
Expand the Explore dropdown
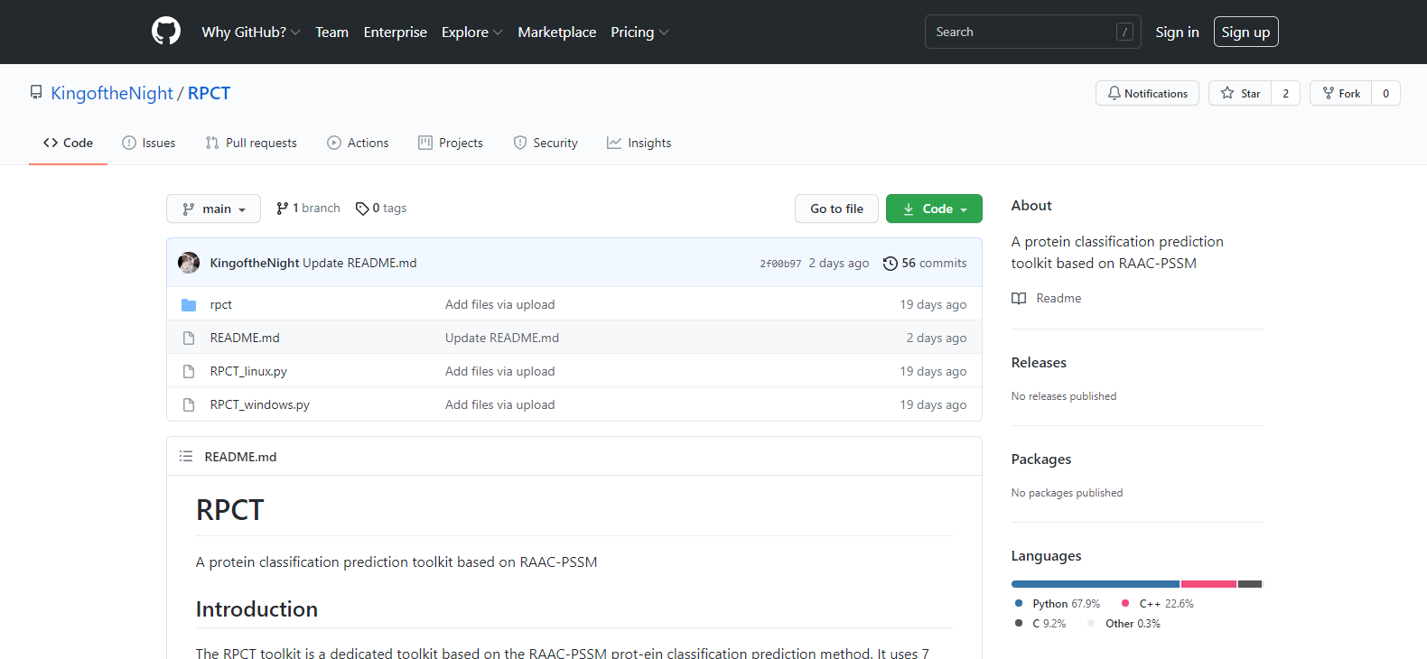click(x=471, y=32)
